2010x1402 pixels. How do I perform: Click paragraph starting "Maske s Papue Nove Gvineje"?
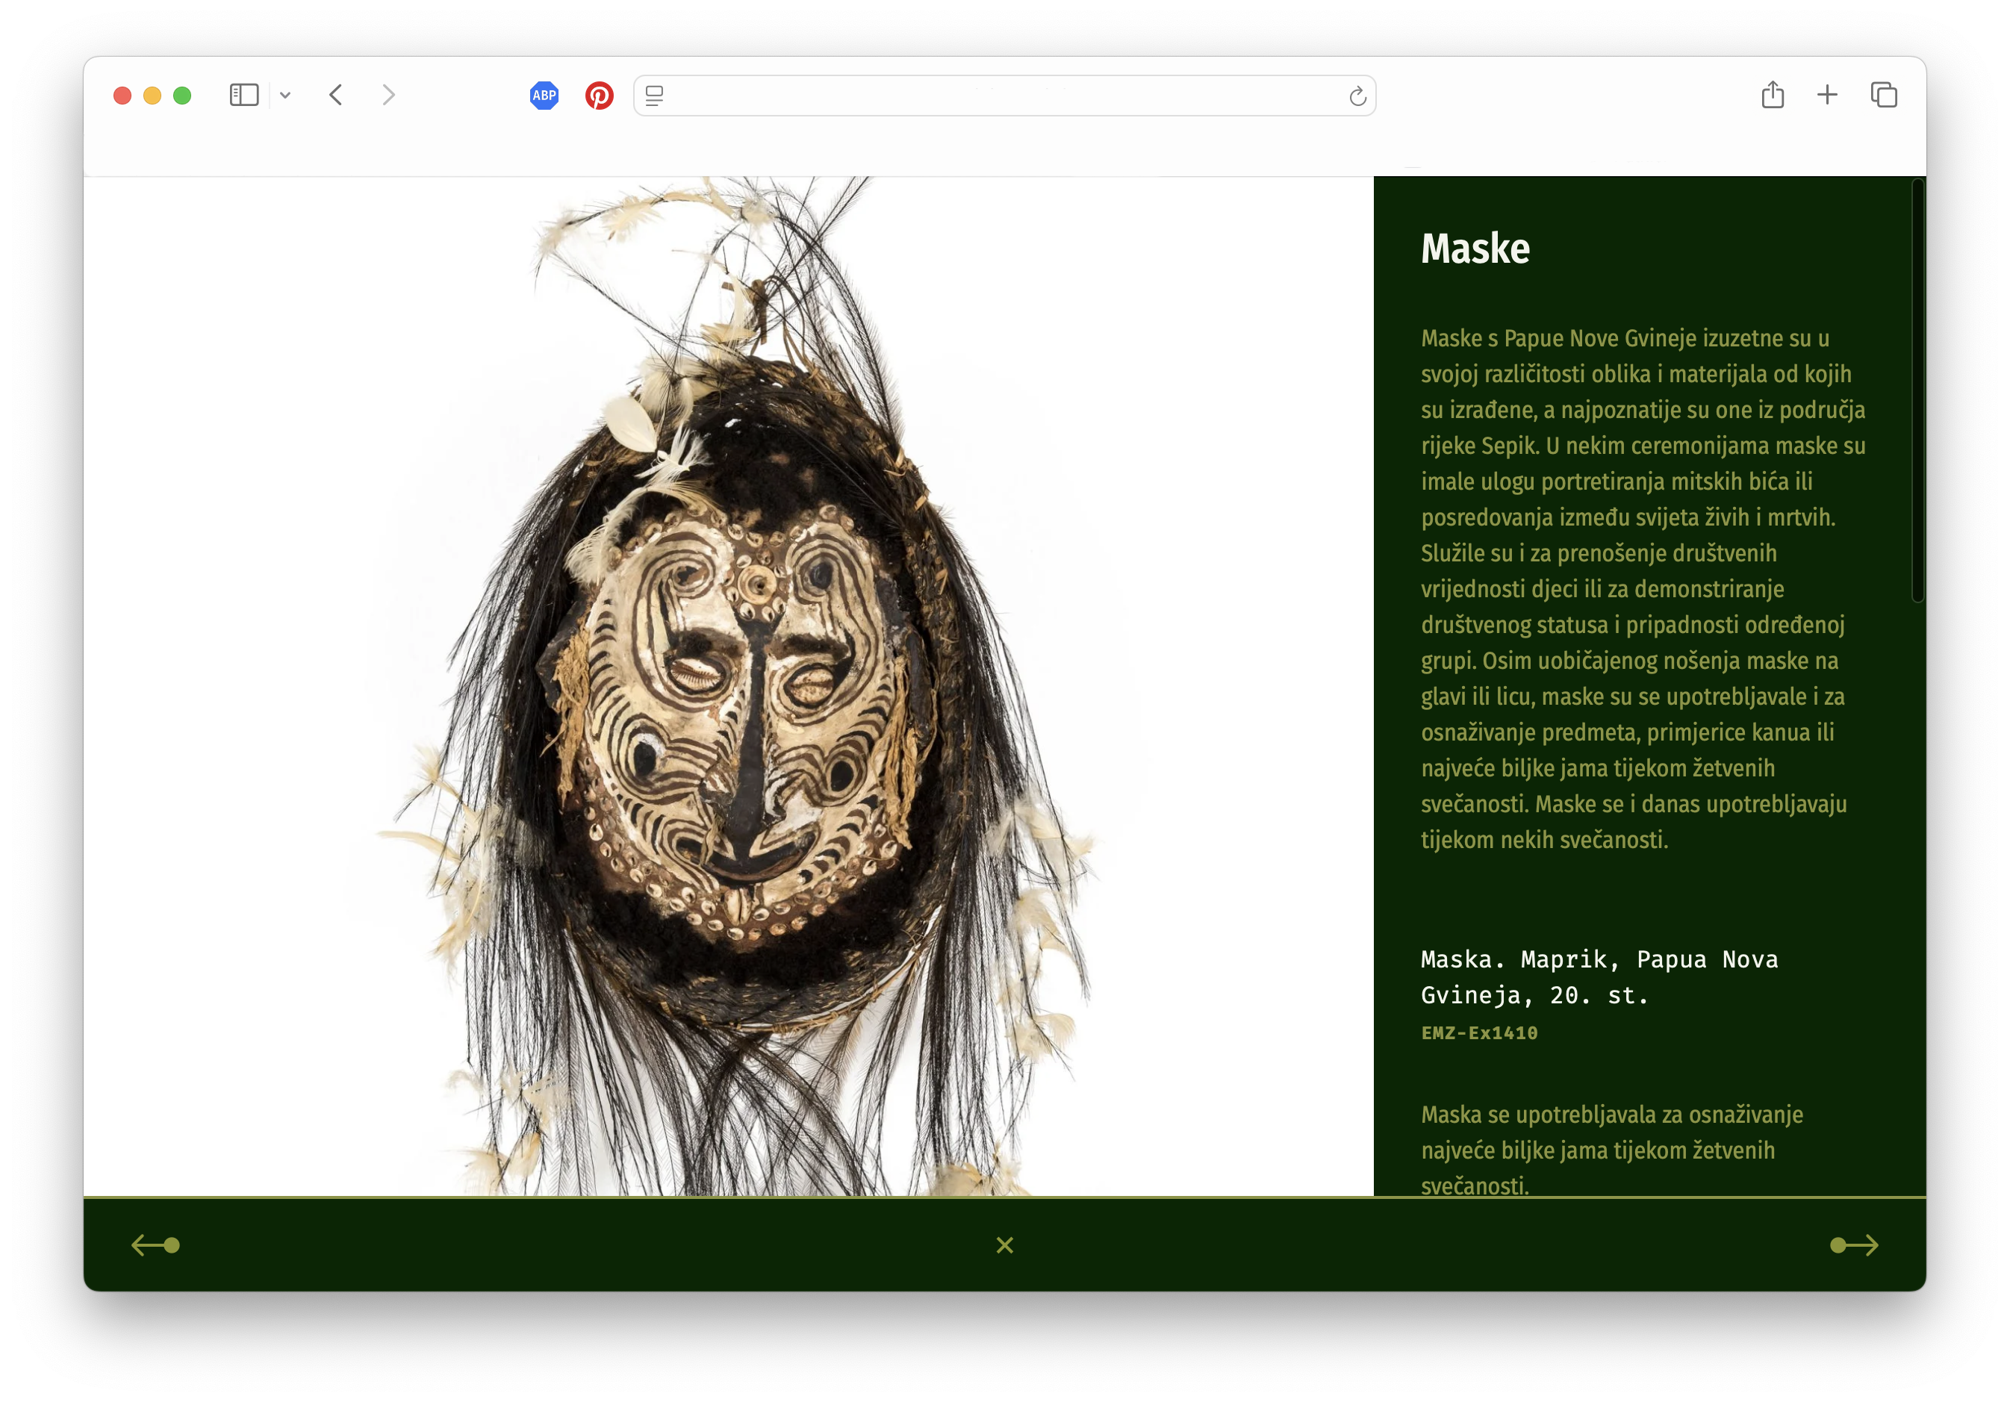pyautogui.click(x=1643, y=589)
